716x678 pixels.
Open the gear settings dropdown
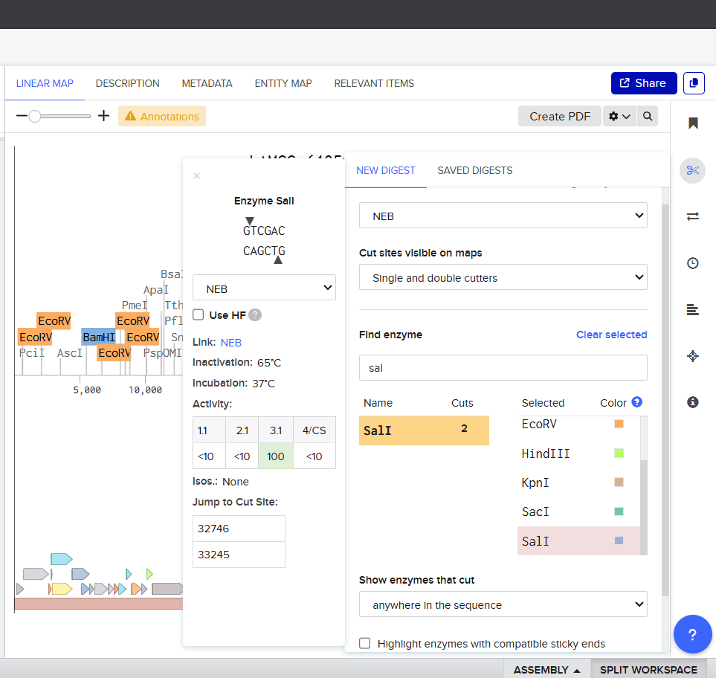click(619, 117)
